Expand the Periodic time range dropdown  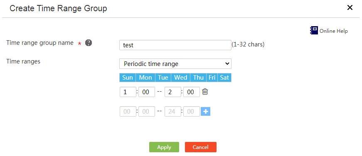tap(175, 63)
